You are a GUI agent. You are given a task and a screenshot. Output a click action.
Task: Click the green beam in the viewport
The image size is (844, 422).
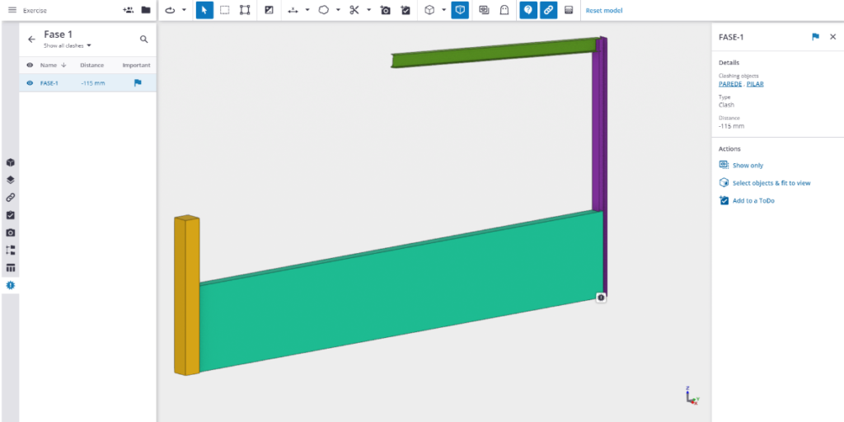click(495, 53)
